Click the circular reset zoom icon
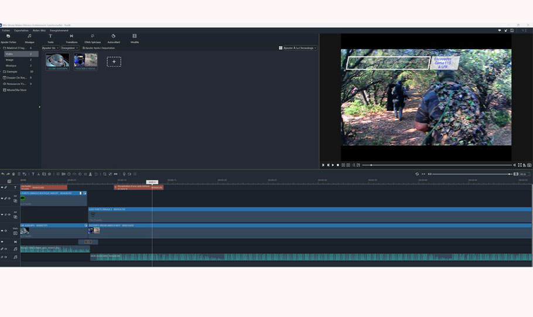This screenshot has height=317, width=533. (x=417, y=174)
